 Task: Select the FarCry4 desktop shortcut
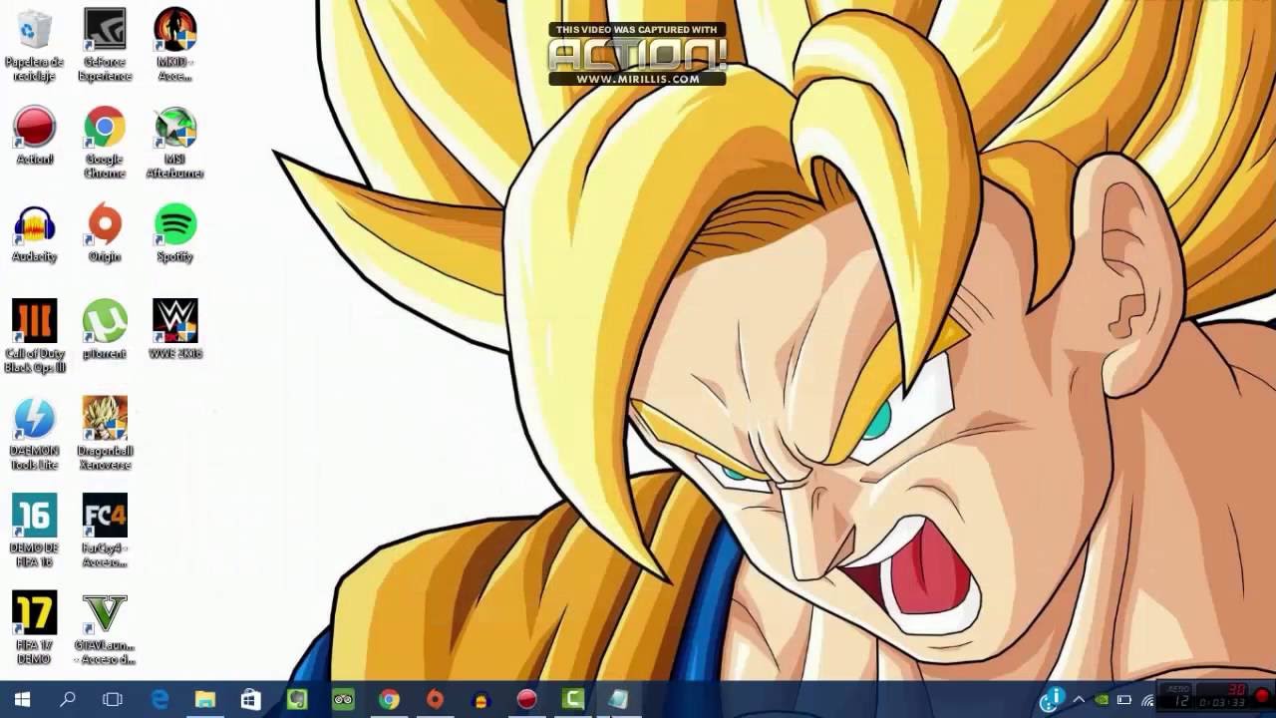[105, 532]
